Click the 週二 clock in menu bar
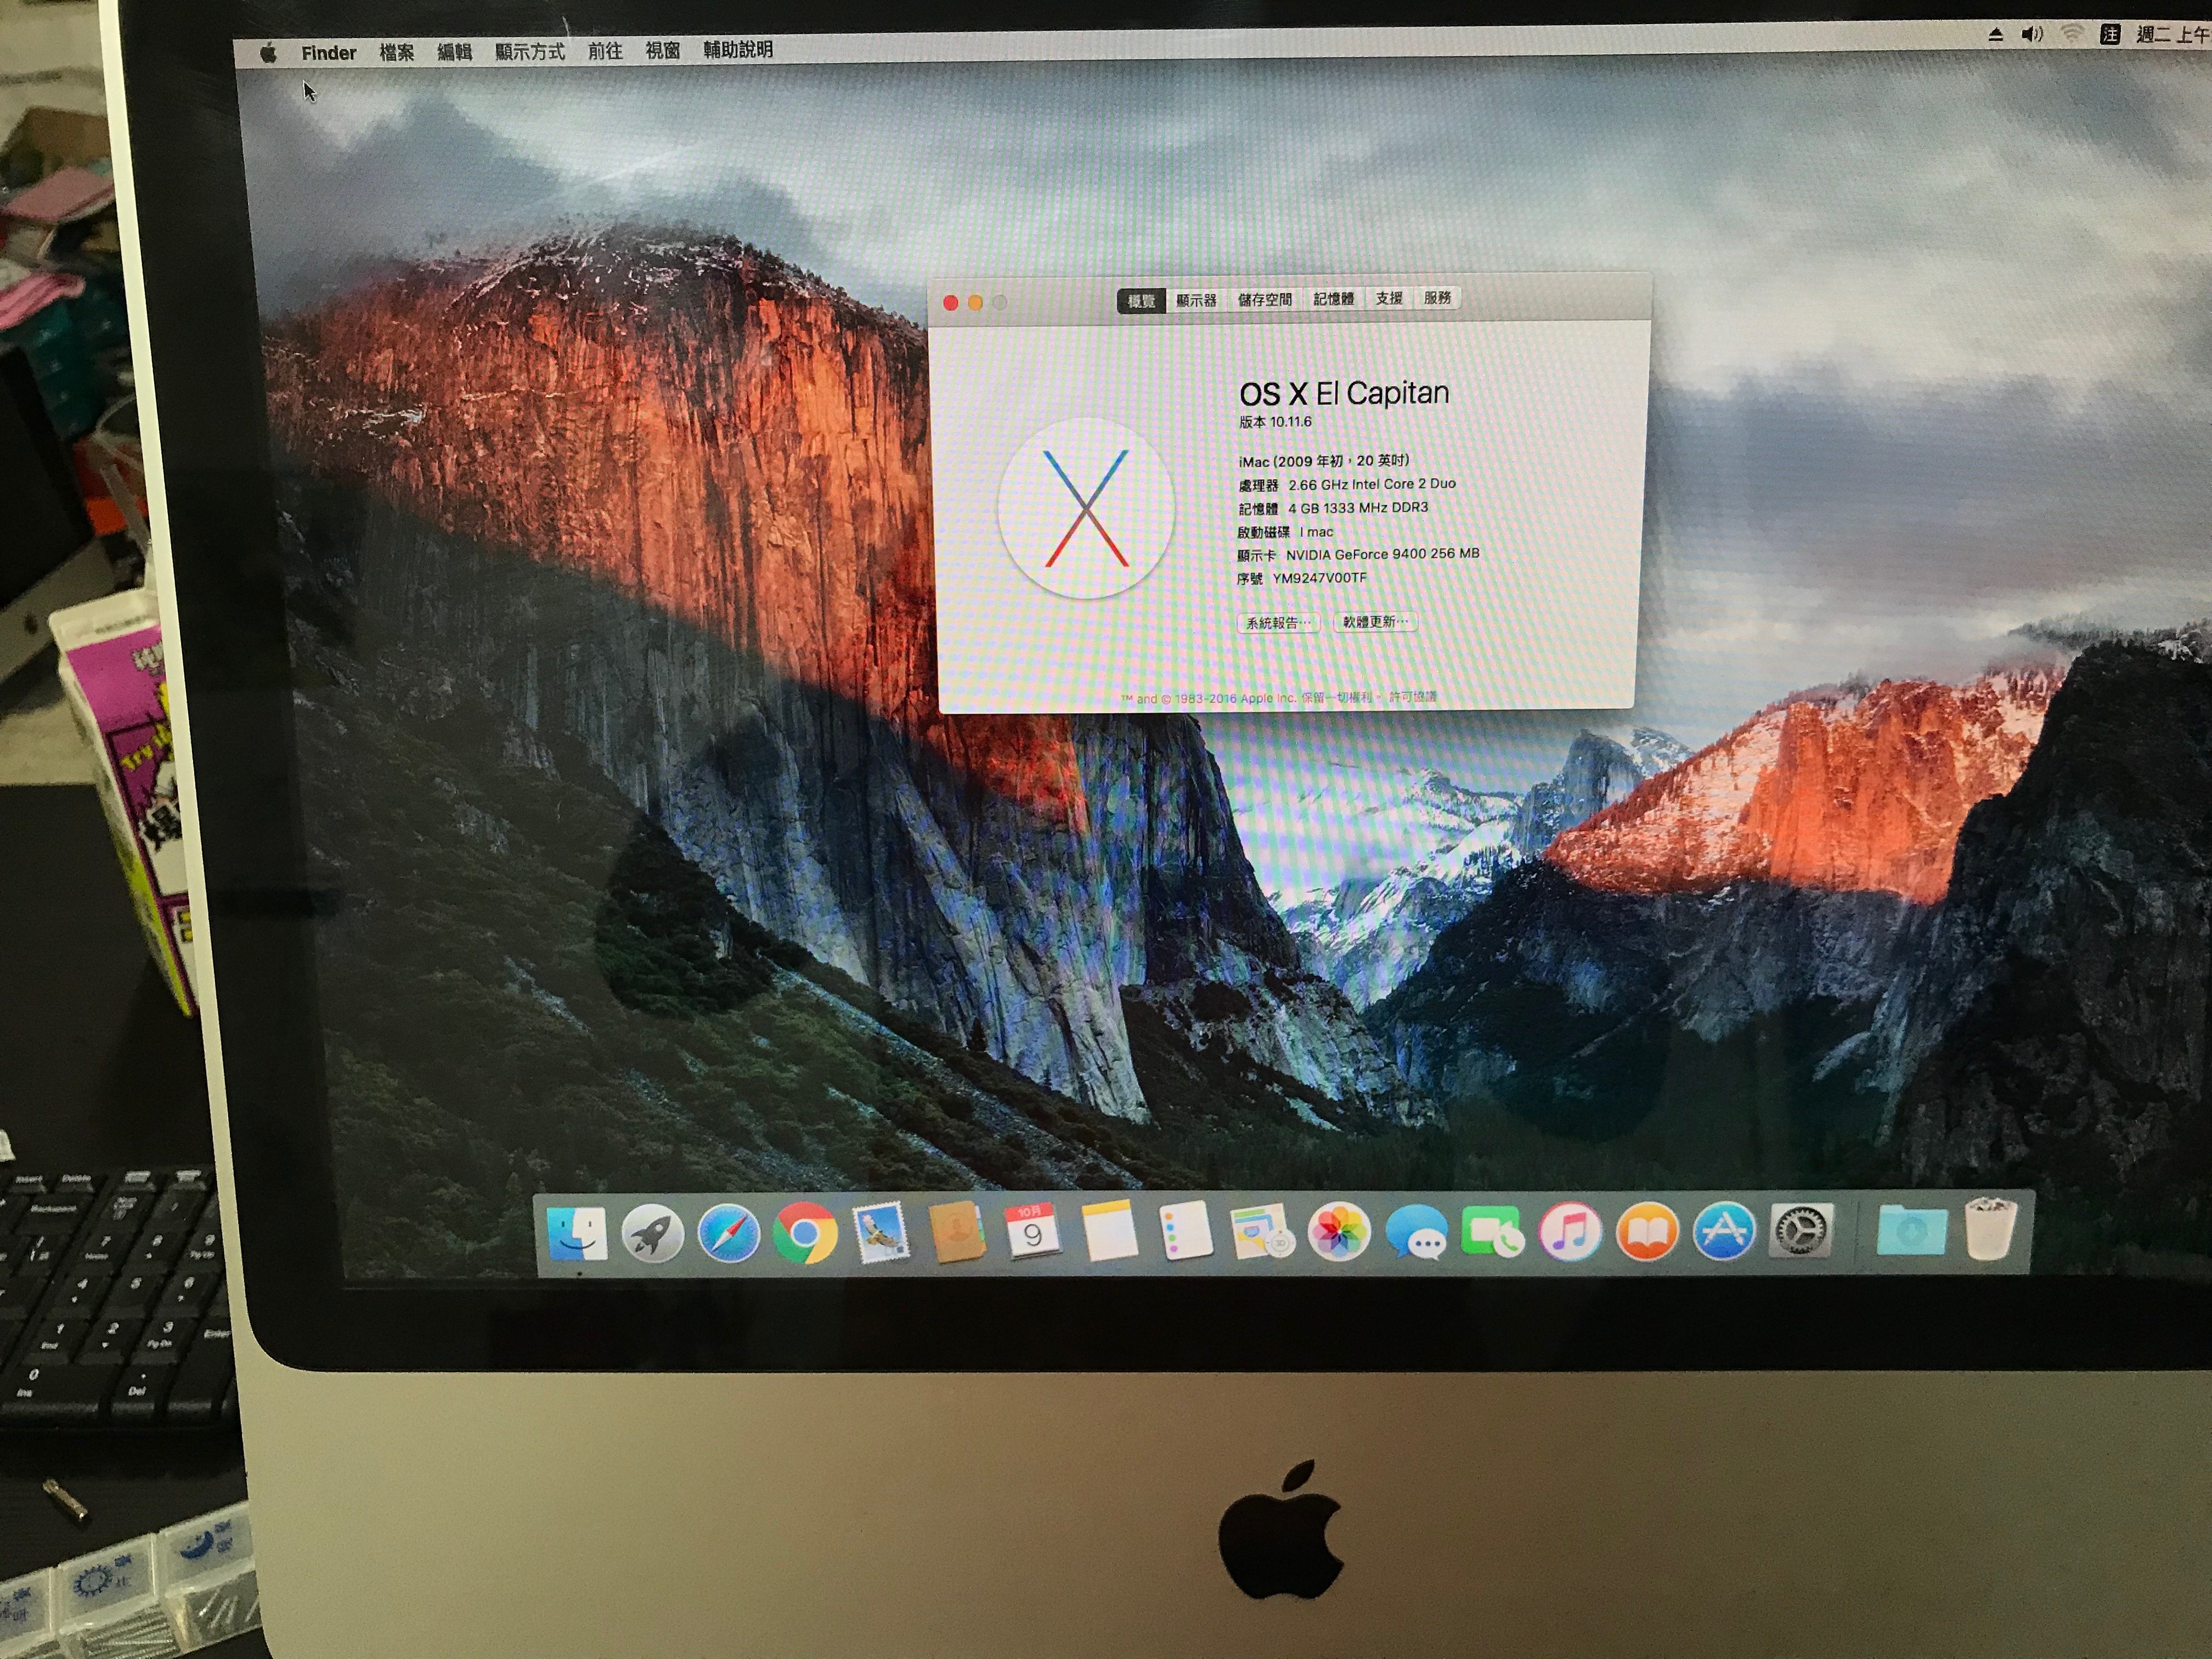This screenshot has width=2212, height=1659. 2172,35
